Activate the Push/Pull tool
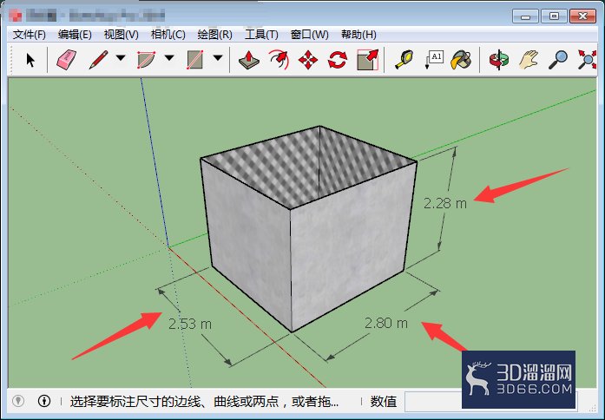The height and width of the screenshot is (420, 605). coord(249,60)
